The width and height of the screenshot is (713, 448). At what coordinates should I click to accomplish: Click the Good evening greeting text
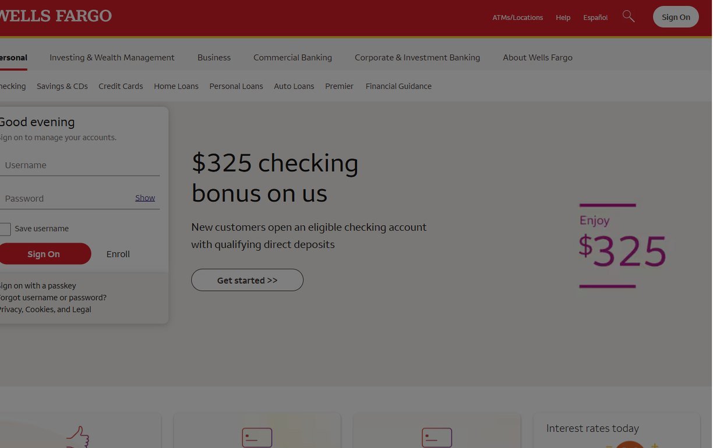point(37,122)
